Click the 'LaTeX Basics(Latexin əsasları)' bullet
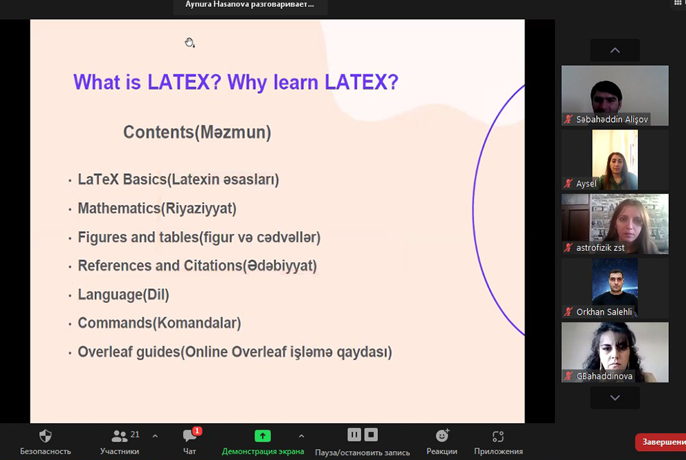686x460 pixels. [178, 180]
